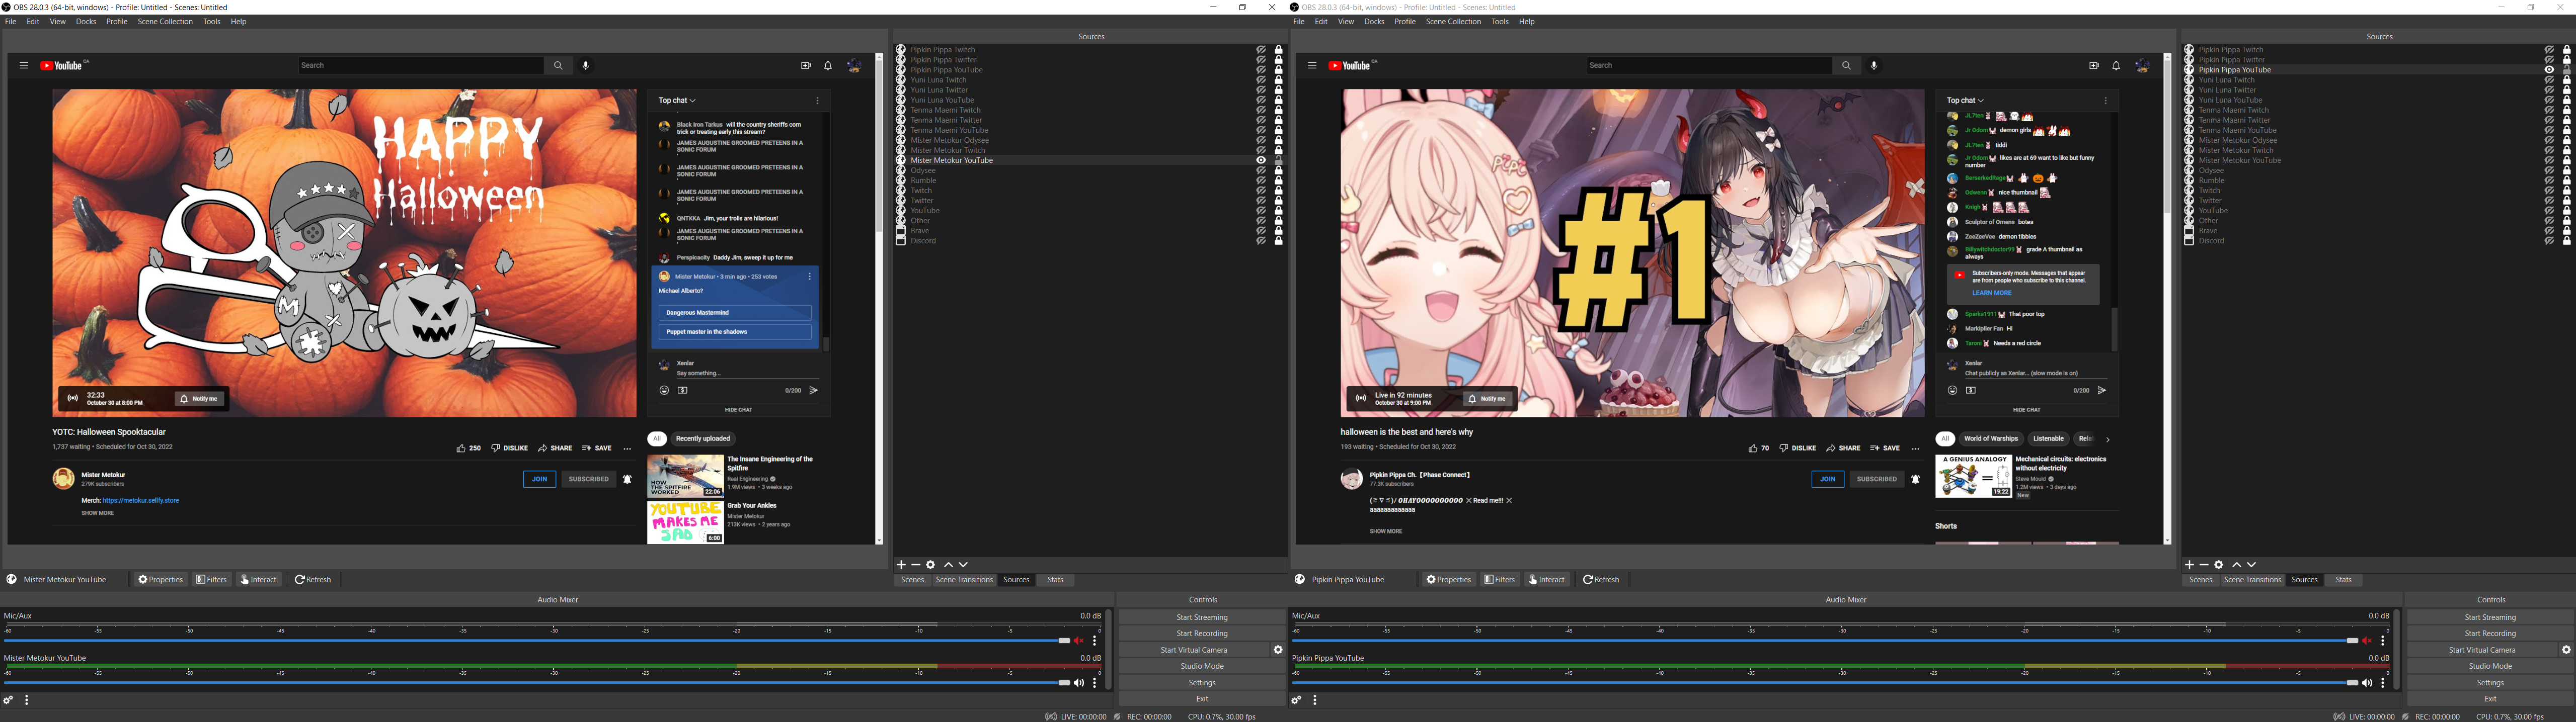This screenshot has height=722, width=2576.
Task: Open source properties gear under left Sources list
Action: point(930,565)
